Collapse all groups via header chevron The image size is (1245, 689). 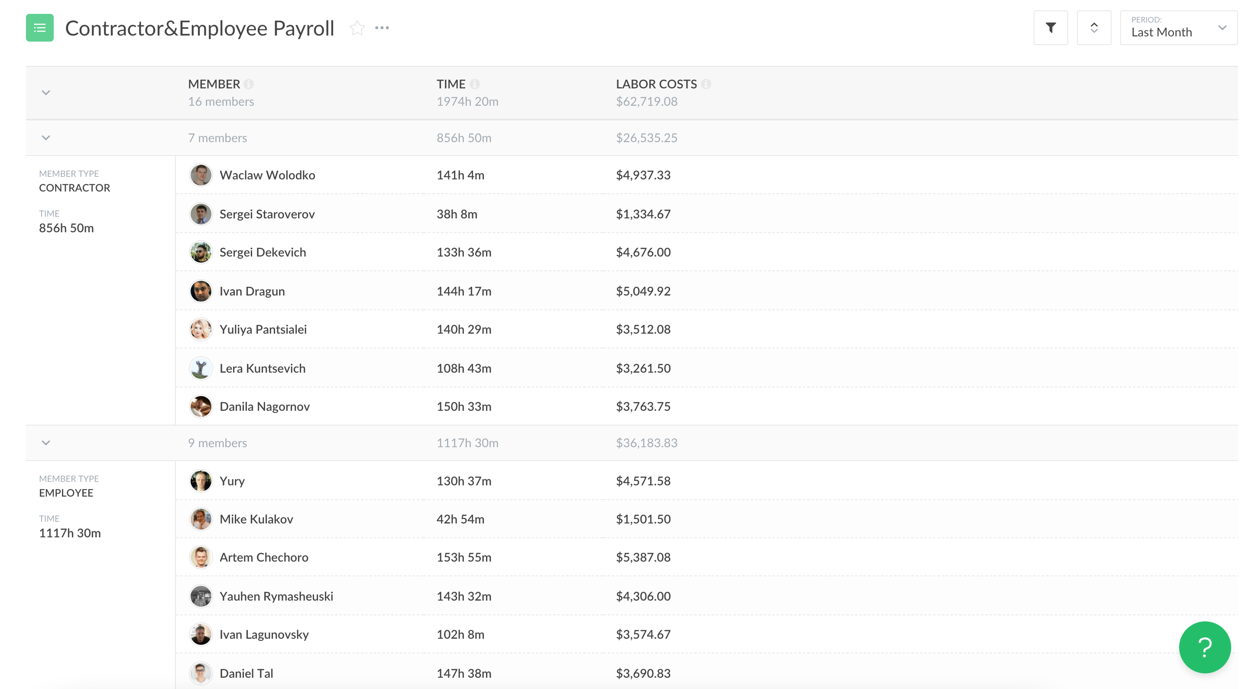click(x=46, y=92)
